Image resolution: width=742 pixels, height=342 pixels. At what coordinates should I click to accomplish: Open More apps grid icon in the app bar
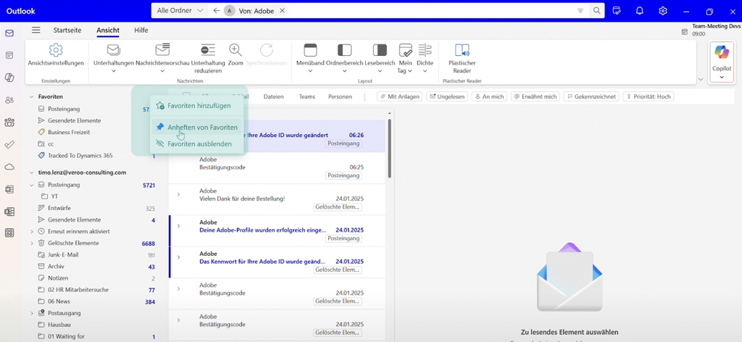tap(9, 233)
